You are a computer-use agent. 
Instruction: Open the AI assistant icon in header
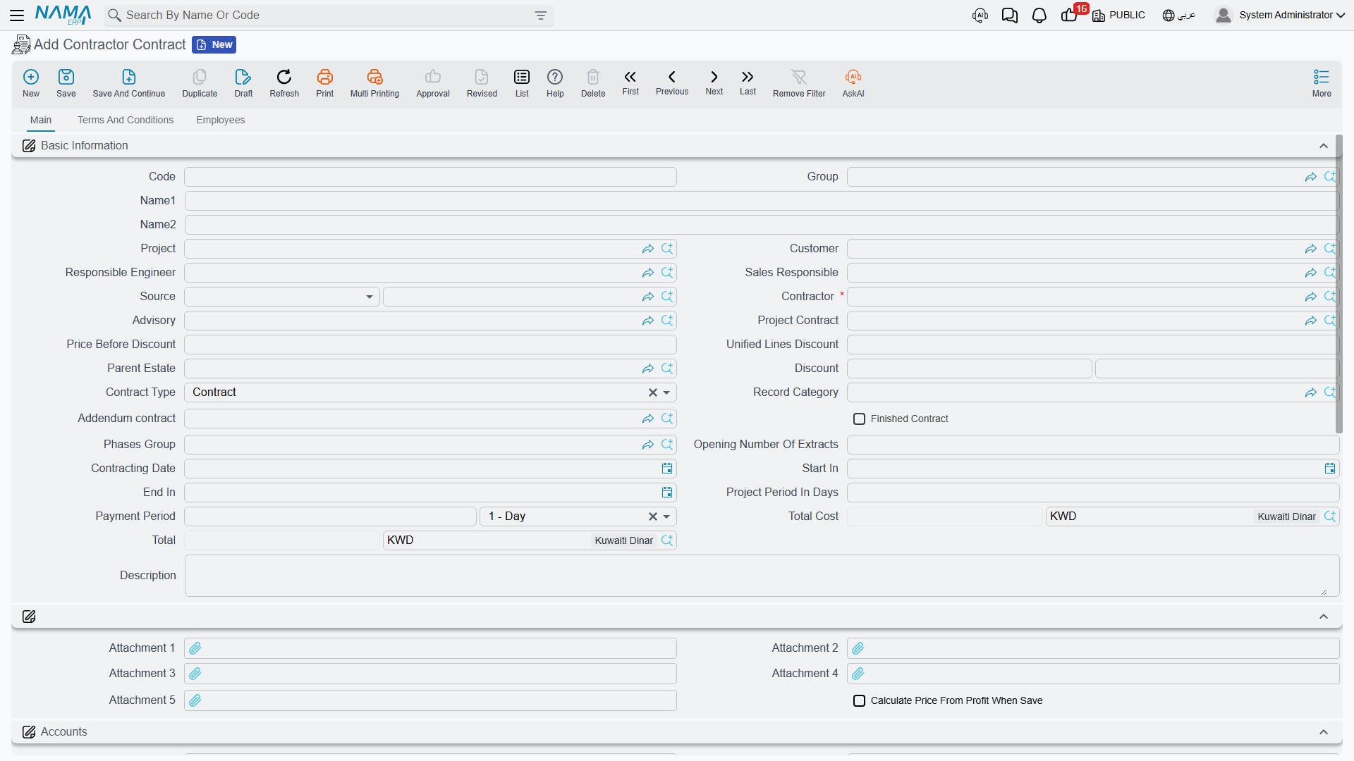[980, 16]
